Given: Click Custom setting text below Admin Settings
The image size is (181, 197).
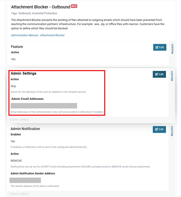Looking at the screenshot, I should coord(19,119).
